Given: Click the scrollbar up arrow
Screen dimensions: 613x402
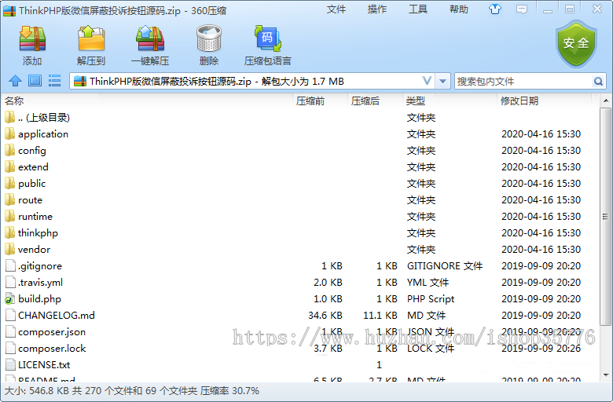Looking at the screenshot, I should [606, 100].
